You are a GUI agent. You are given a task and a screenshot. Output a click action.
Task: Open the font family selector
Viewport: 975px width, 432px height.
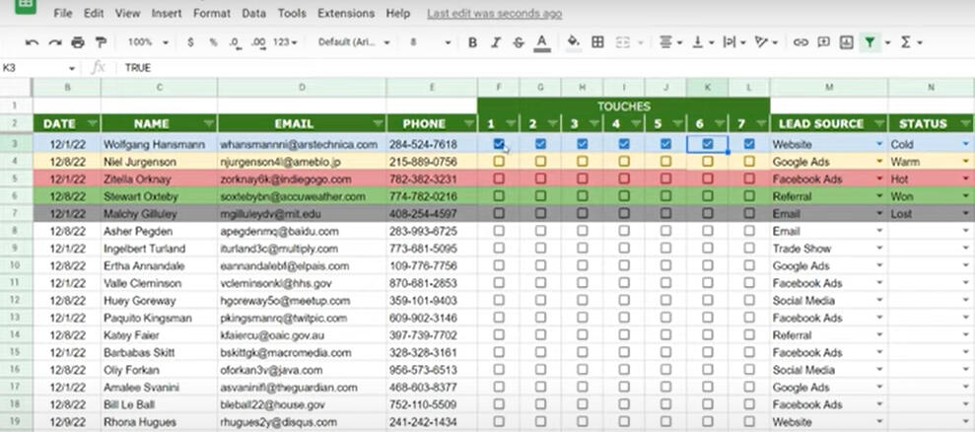[x=353, y=42]
